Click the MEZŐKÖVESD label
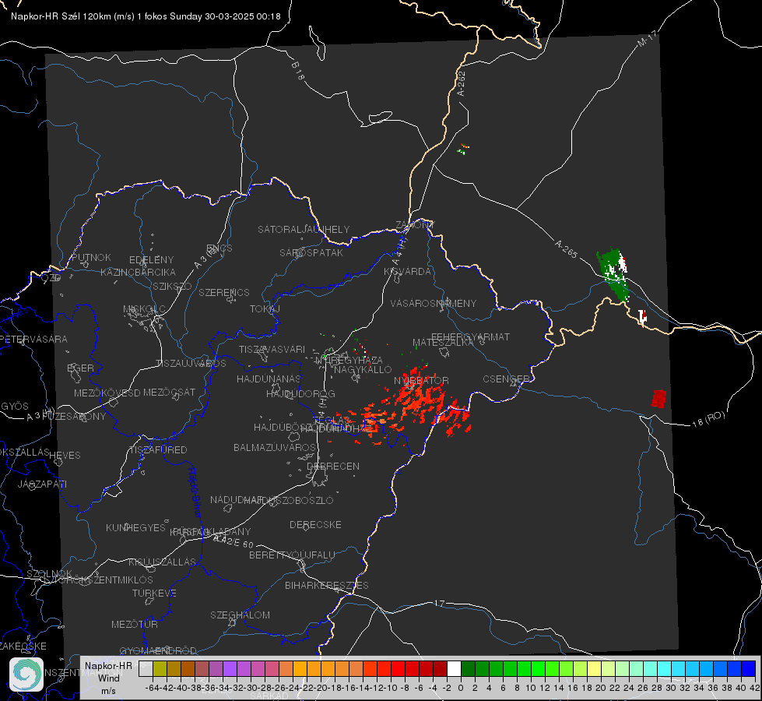This screenshot has width=762, height=701. 107,393
